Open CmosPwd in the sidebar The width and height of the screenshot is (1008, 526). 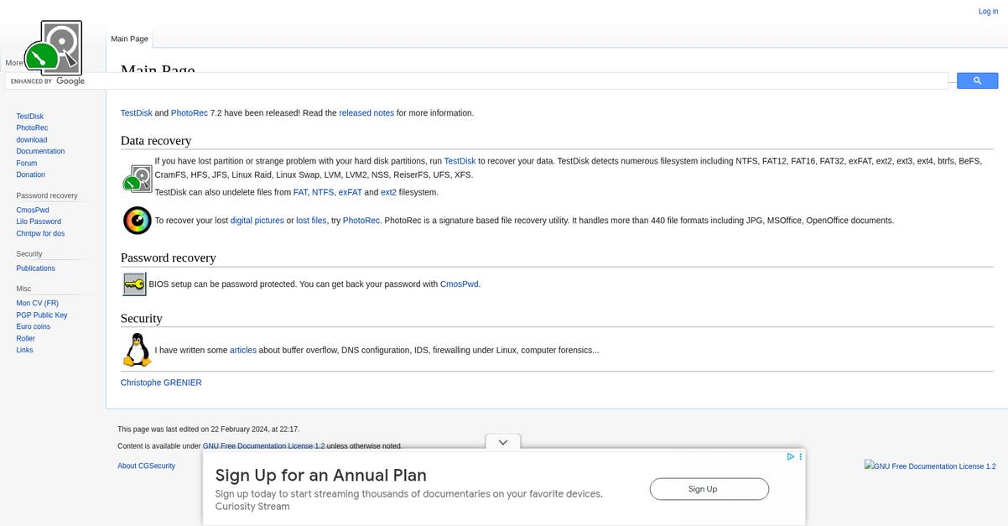(33, 211)
